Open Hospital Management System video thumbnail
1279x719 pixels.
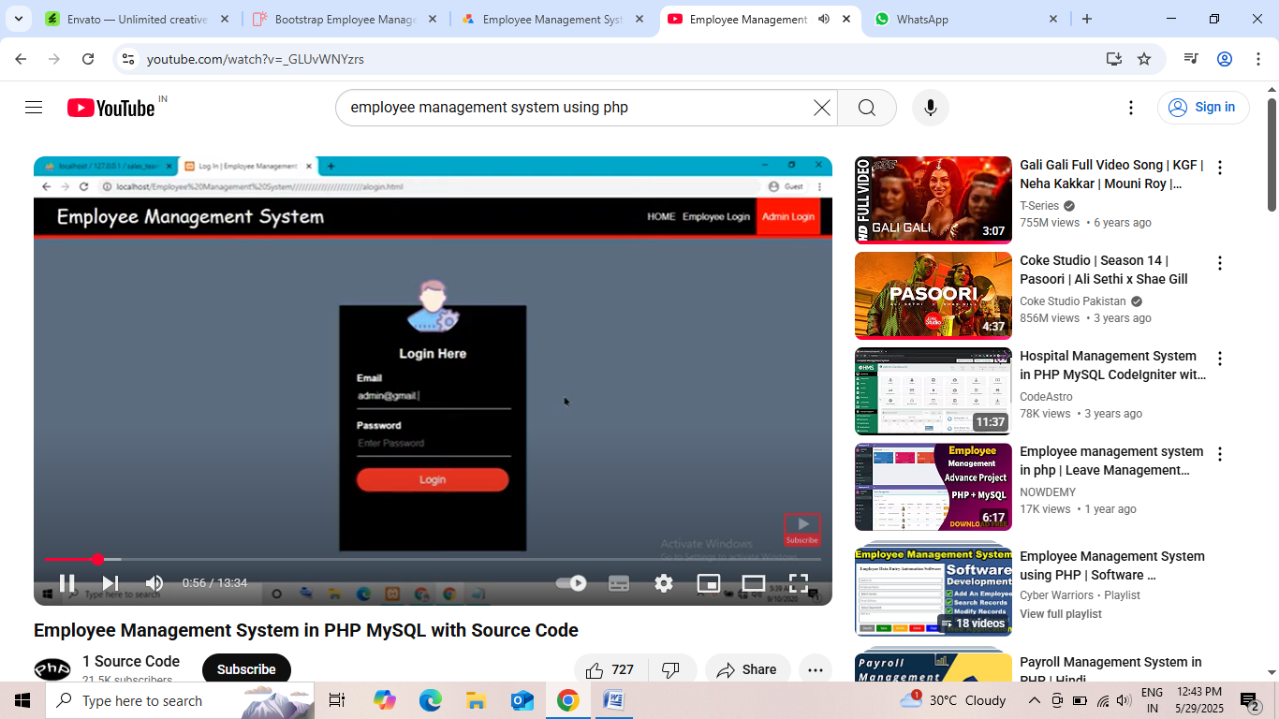pyautogui.click(x=933, y=391)
